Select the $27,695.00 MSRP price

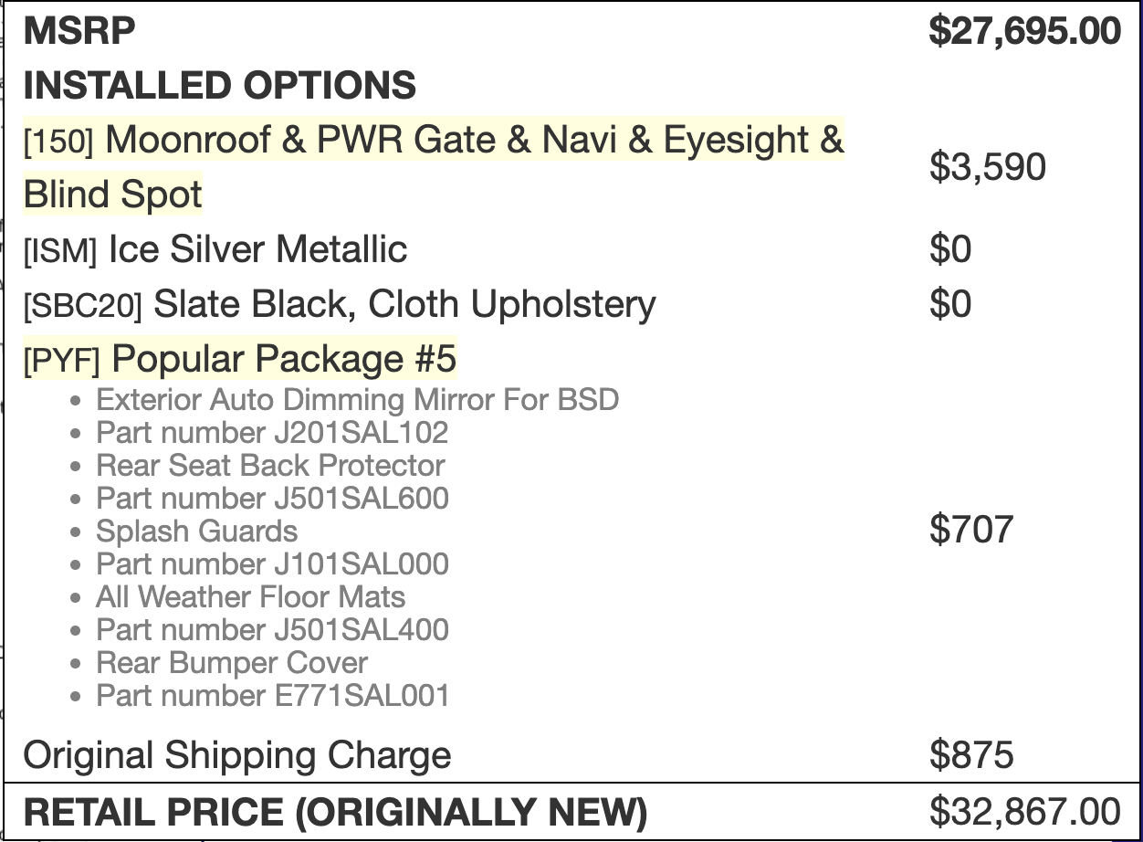(1024, 31)
